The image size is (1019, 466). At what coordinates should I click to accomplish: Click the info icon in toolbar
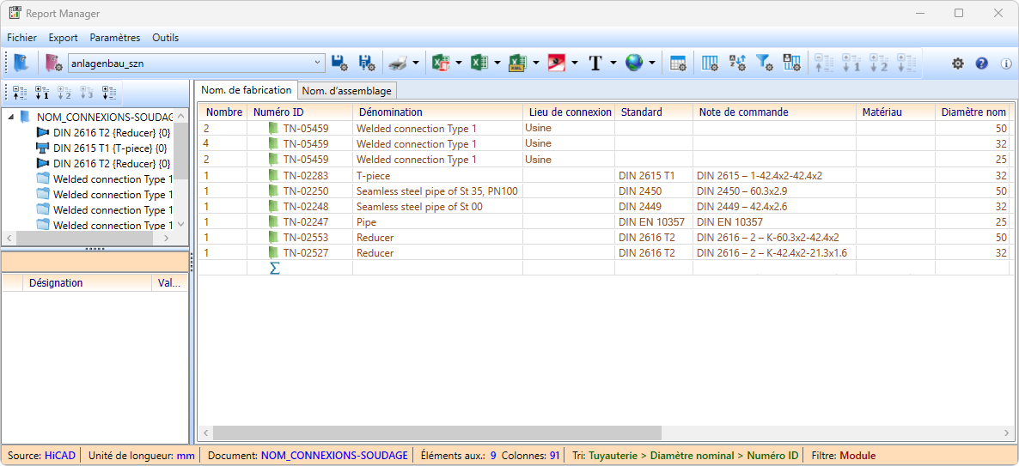pyautogui.click(x=1006, y=64)
